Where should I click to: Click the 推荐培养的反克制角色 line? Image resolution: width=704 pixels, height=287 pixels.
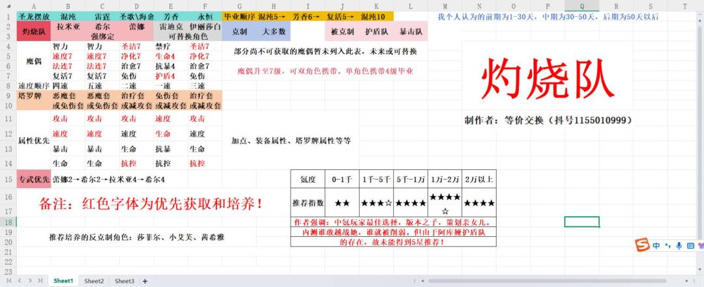click(x=136, y=238)
